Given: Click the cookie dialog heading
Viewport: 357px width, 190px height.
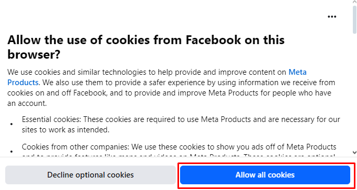Looking at the screenshot, I should tap(146, 47).
